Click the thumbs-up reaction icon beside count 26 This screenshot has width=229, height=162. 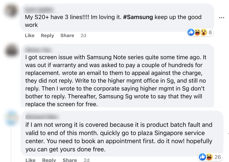click(x=202, y=157)
